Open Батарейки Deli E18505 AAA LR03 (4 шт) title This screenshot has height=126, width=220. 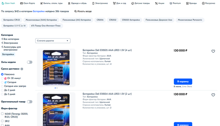(x=107, y=50)
